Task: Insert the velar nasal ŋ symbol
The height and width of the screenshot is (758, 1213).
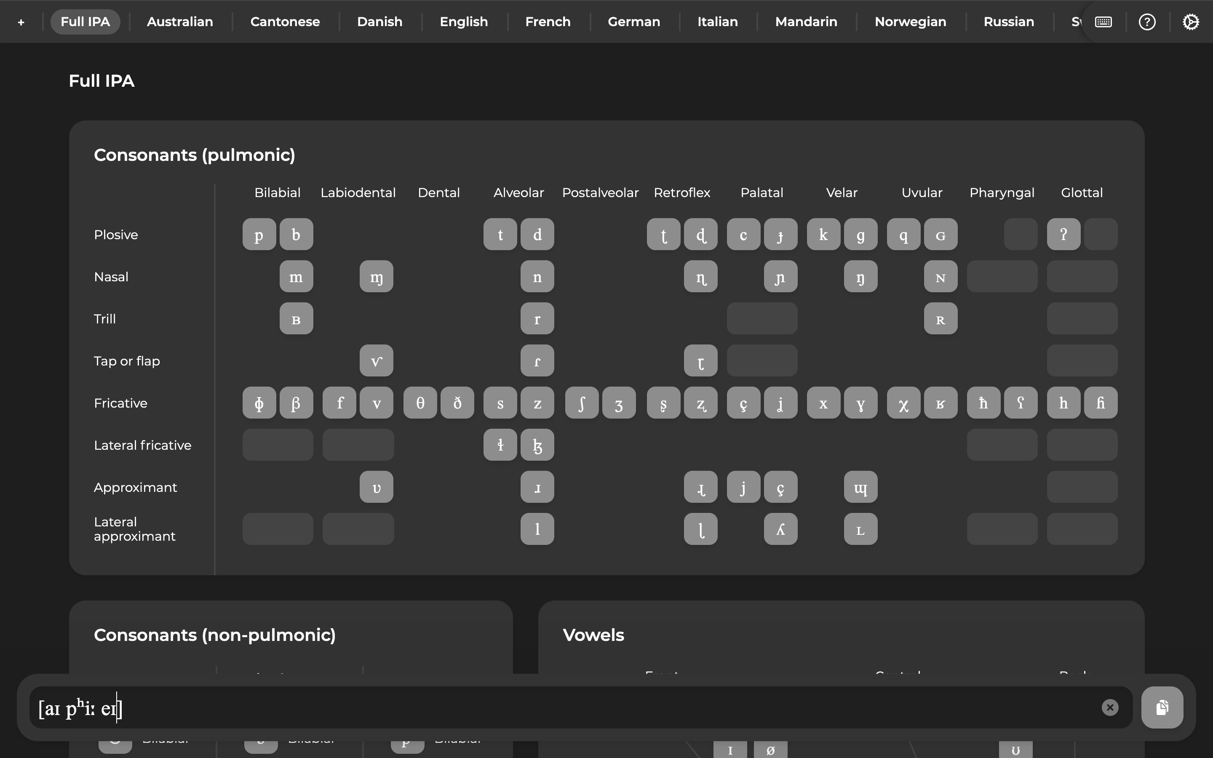Action: click(860, 276)
